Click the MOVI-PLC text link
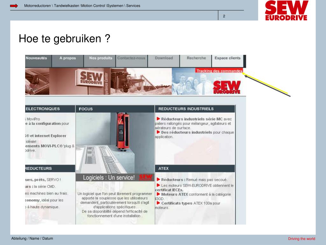 tap(52, 146)
